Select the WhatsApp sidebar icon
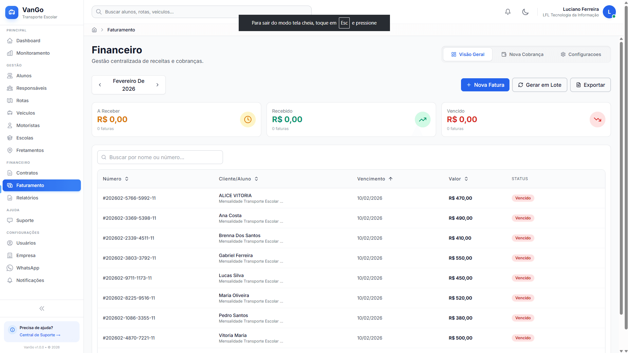This screenshot has width=628, height=353. [x=10, y=268]
